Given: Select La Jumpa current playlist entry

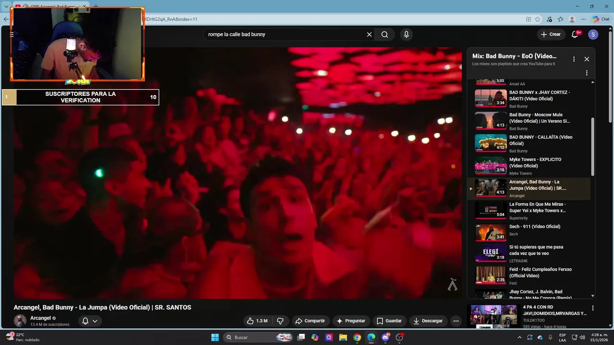Looking at the screenshot, I should [530, 188].
